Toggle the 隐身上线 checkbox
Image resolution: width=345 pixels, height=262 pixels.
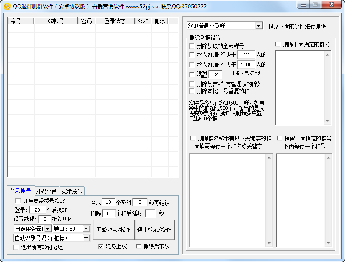tap(101, 246)
